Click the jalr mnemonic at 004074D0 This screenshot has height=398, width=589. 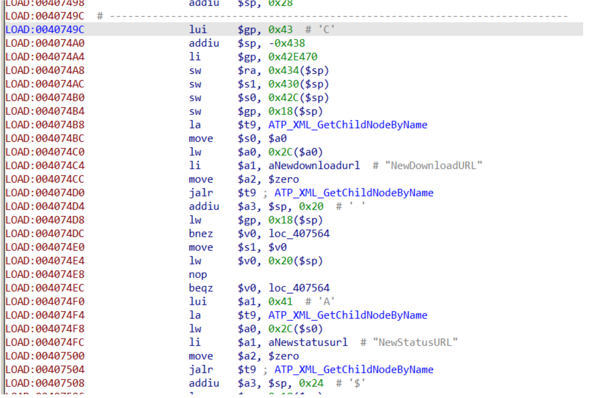click(x=201, y=193)
